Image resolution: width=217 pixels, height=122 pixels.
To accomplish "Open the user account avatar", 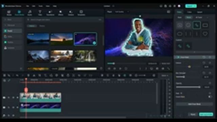I will 179,6.
